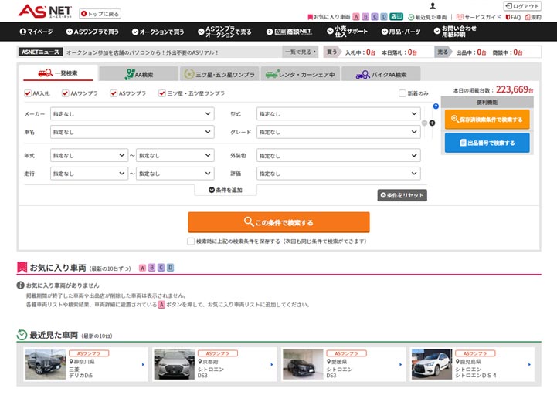Open the シトロエン DS3 京都府 thumbnail
Image resolution: width=557 pixels, height=395 pixels.
[x=174, y=364]
